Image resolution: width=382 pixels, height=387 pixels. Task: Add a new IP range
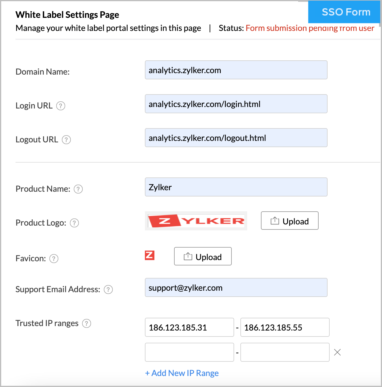pyautogui.click(x=182, y=373)
